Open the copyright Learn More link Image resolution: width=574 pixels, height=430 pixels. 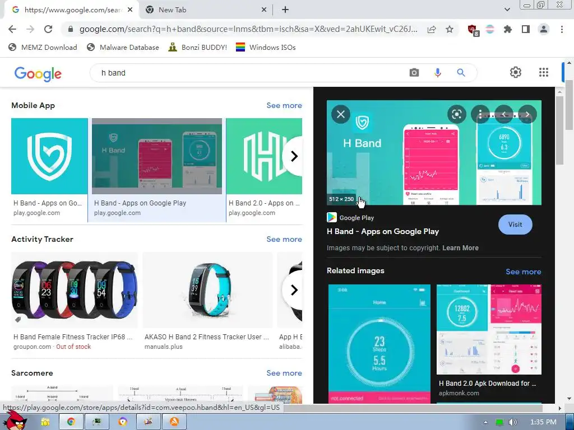click(461, 248)
